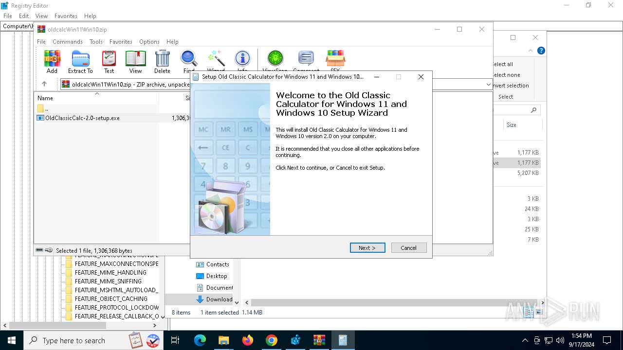Collapse the File Explorer ribbon
Image resolution: width=623 pixels, height=350 pixels.
(531, 51)
